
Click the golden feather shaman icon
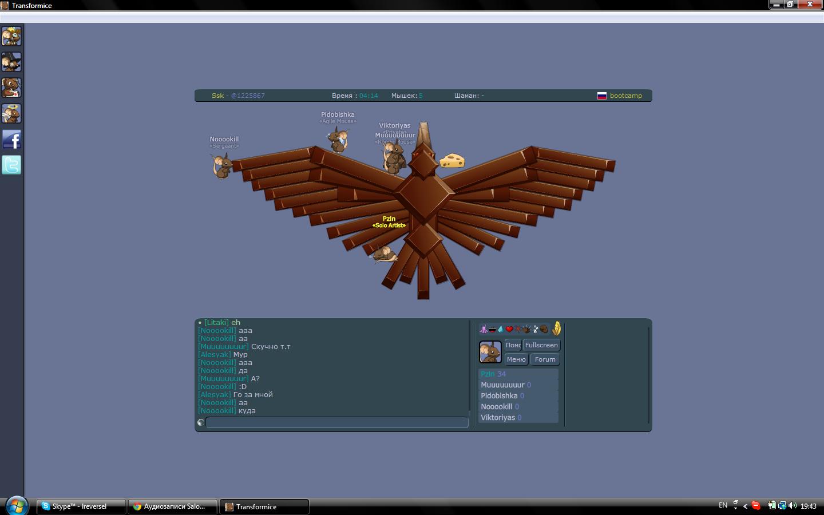(556, 328)
